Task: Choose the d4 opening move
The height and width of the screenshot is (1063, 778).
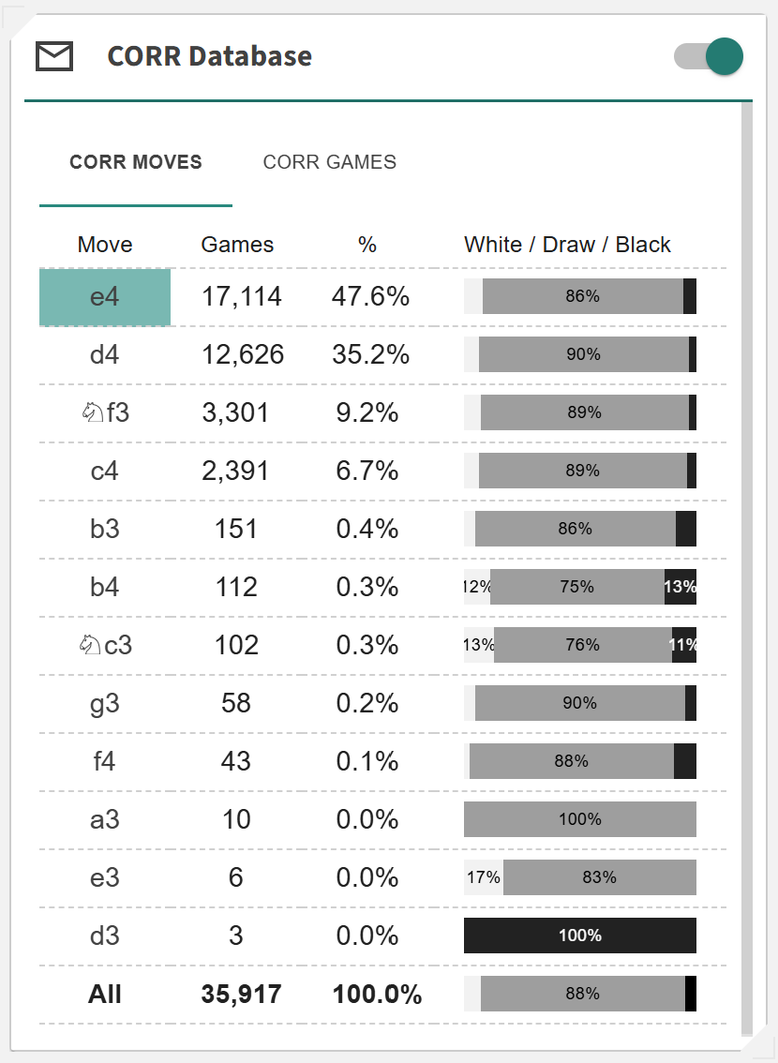Action: [105, 355]
